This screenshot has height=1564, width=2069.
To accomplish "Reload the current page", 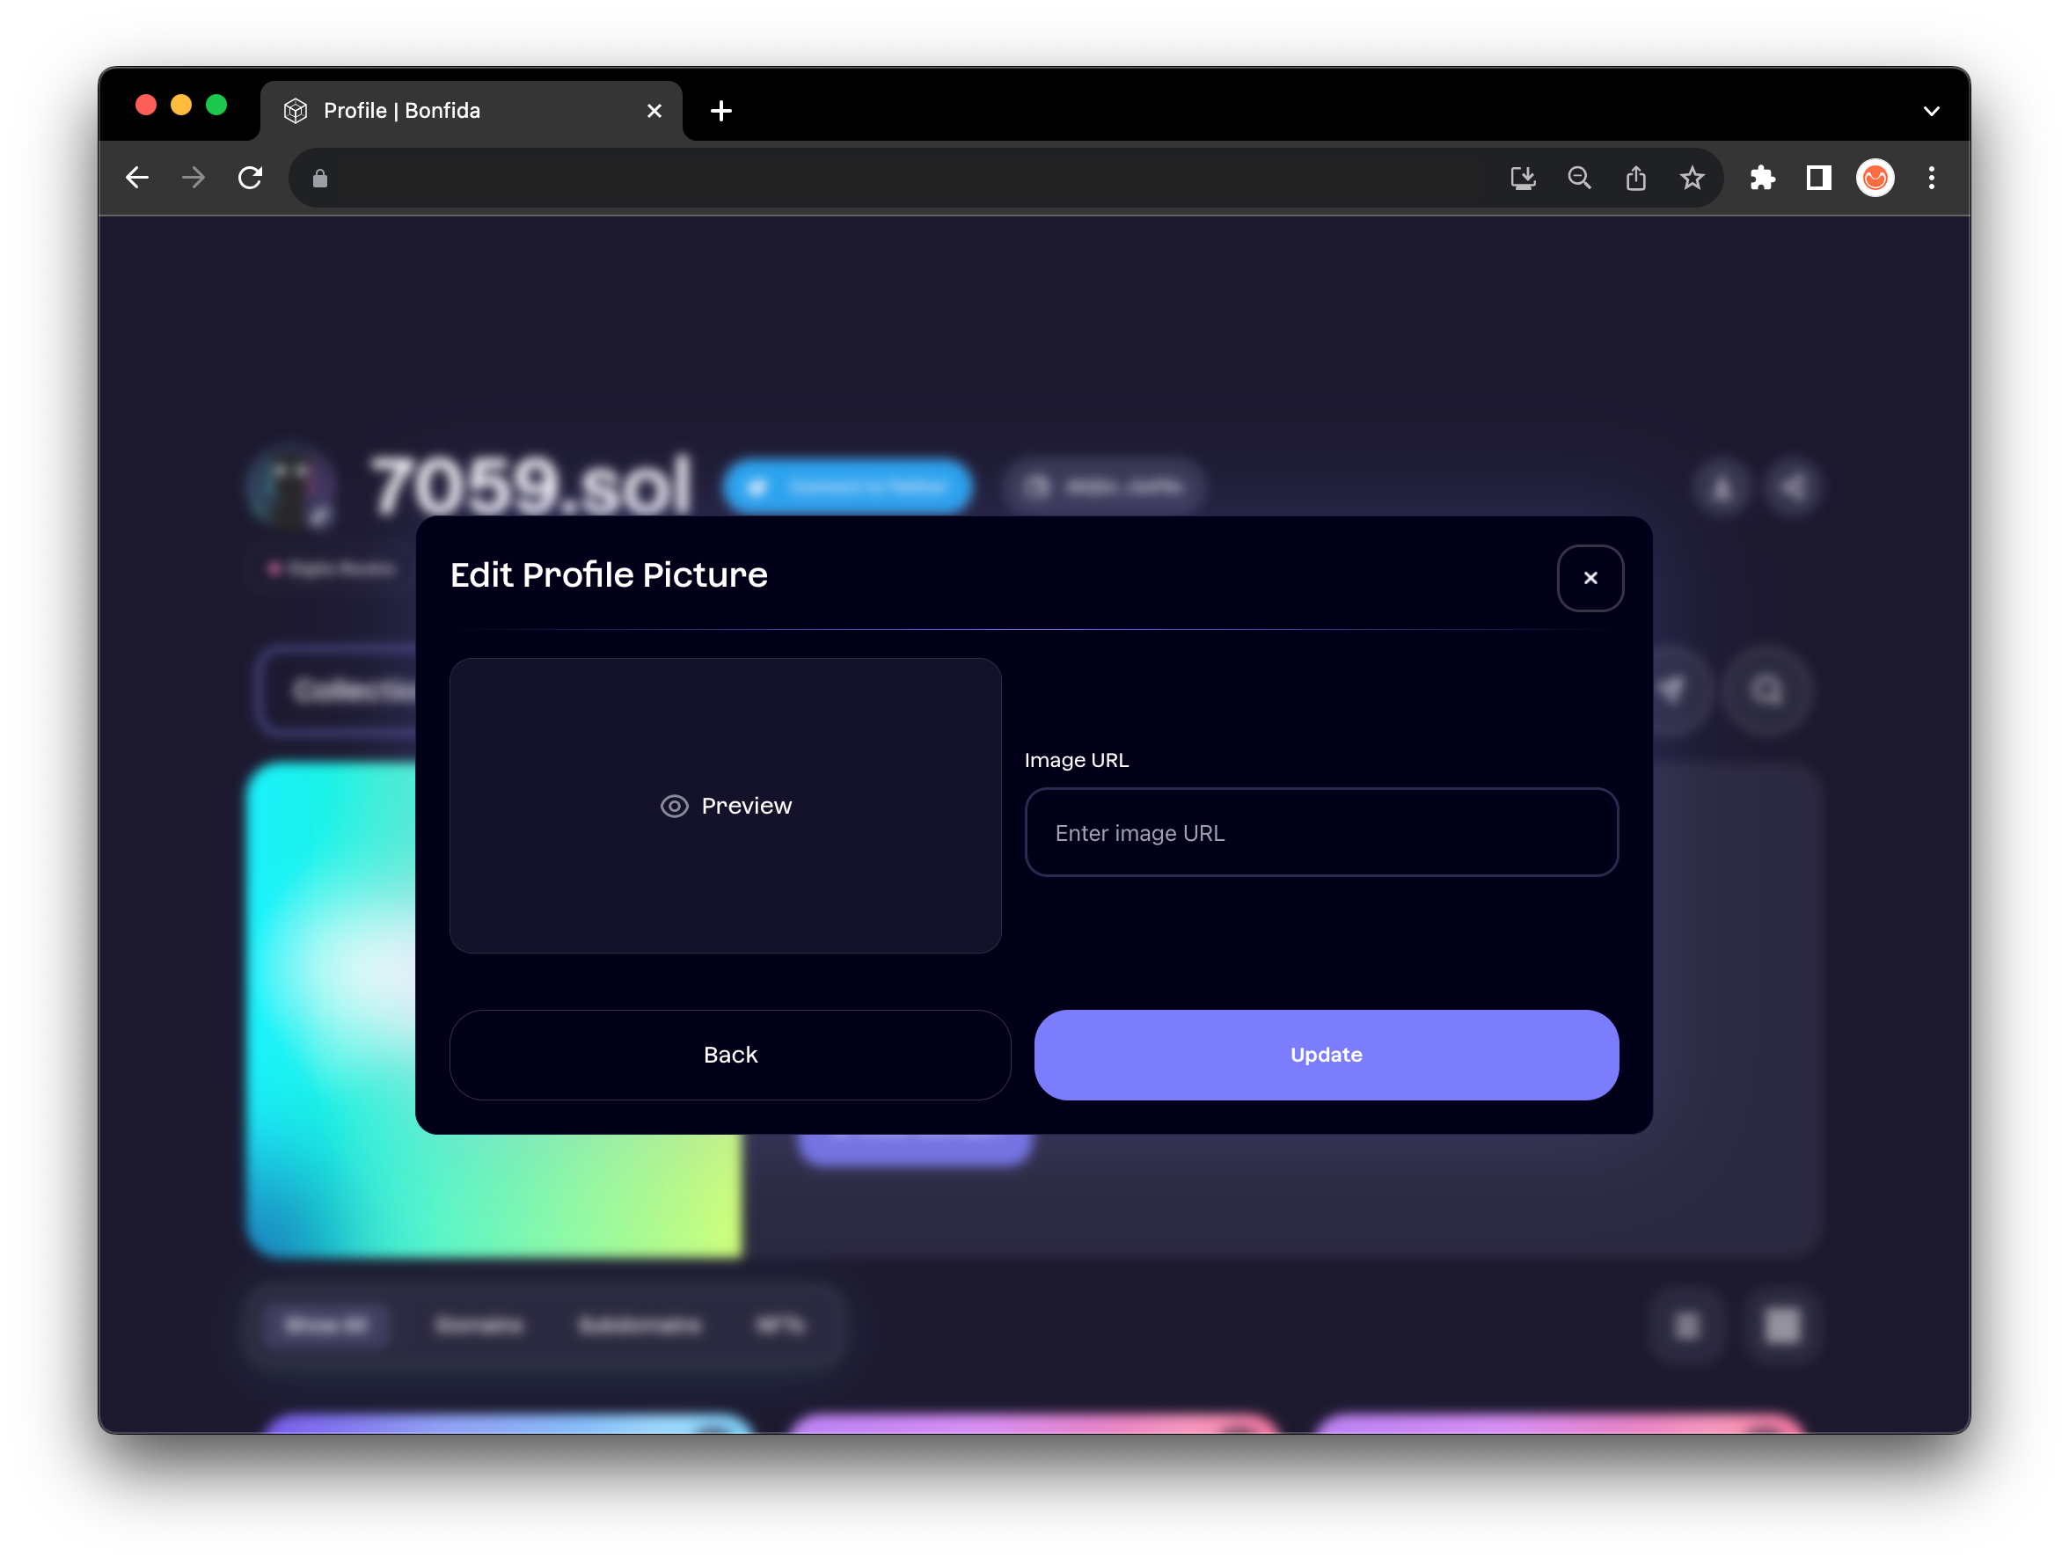I will pos(250,178).
